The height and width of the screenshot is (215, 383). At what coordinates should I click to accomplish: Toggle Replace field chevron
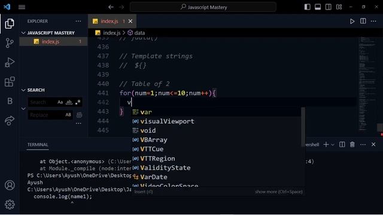point(23,109)
